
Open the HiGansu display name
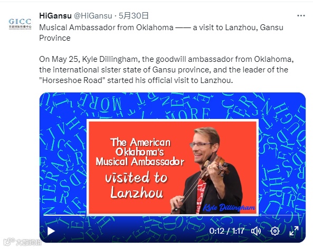[x=55, y=16]
